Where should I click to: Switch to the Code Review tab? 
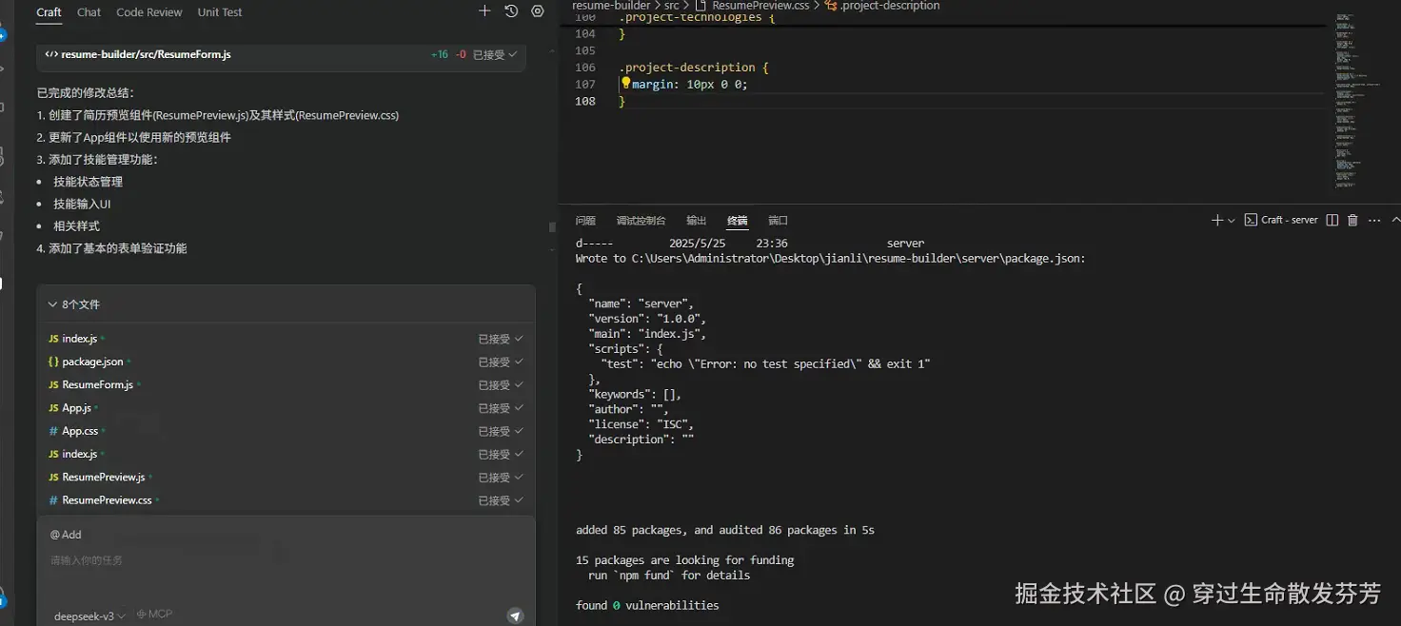[149, 12]
